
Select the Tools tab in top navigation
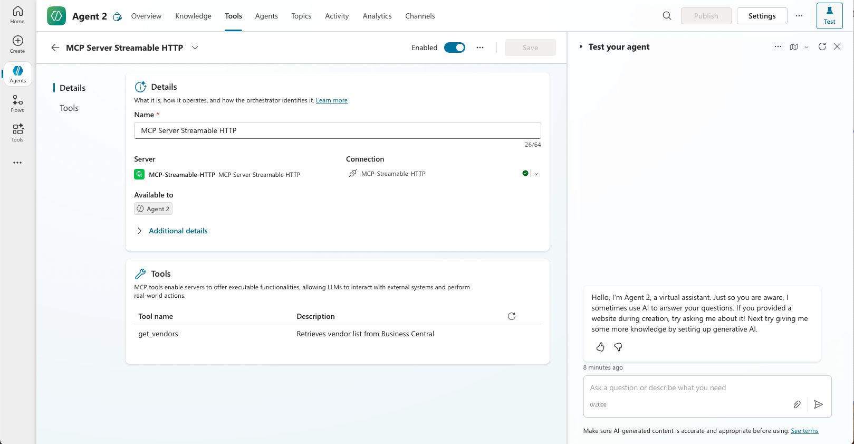[233, 16]
